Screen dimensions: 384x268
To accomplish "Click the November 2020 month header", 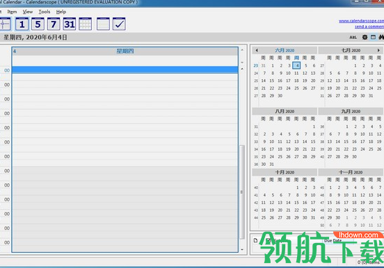I will [x=351, y=172].
